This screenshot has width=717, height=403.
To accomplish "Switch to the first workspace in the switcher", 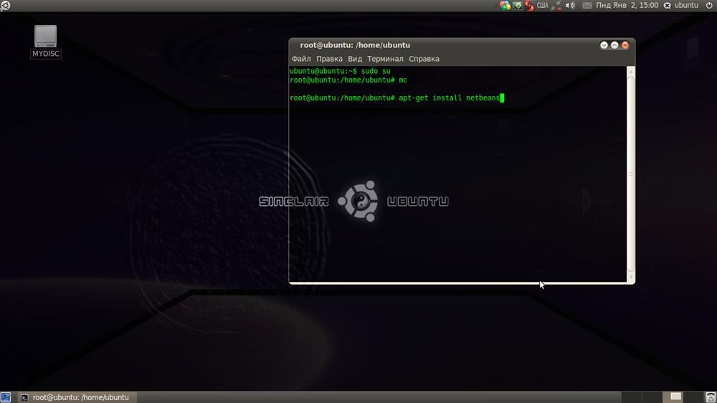I will click(630, 397).
